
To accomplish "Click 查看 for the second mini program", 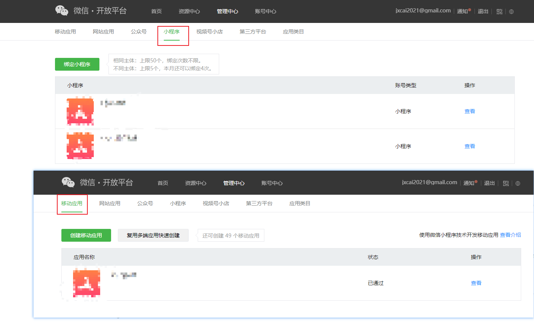I will click(470, 146).
